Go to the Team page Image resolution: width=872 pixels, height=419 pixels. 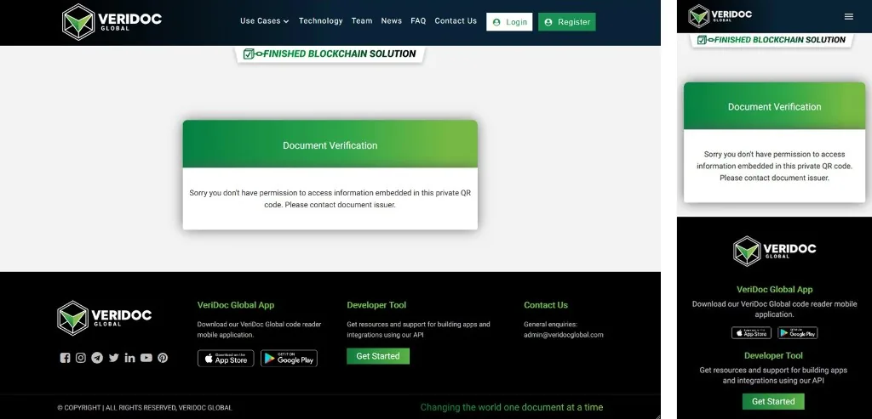pyautogui.click(x=361, y=20)
